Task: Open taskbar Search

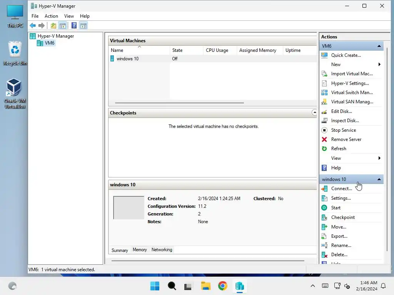Action: 172,286
